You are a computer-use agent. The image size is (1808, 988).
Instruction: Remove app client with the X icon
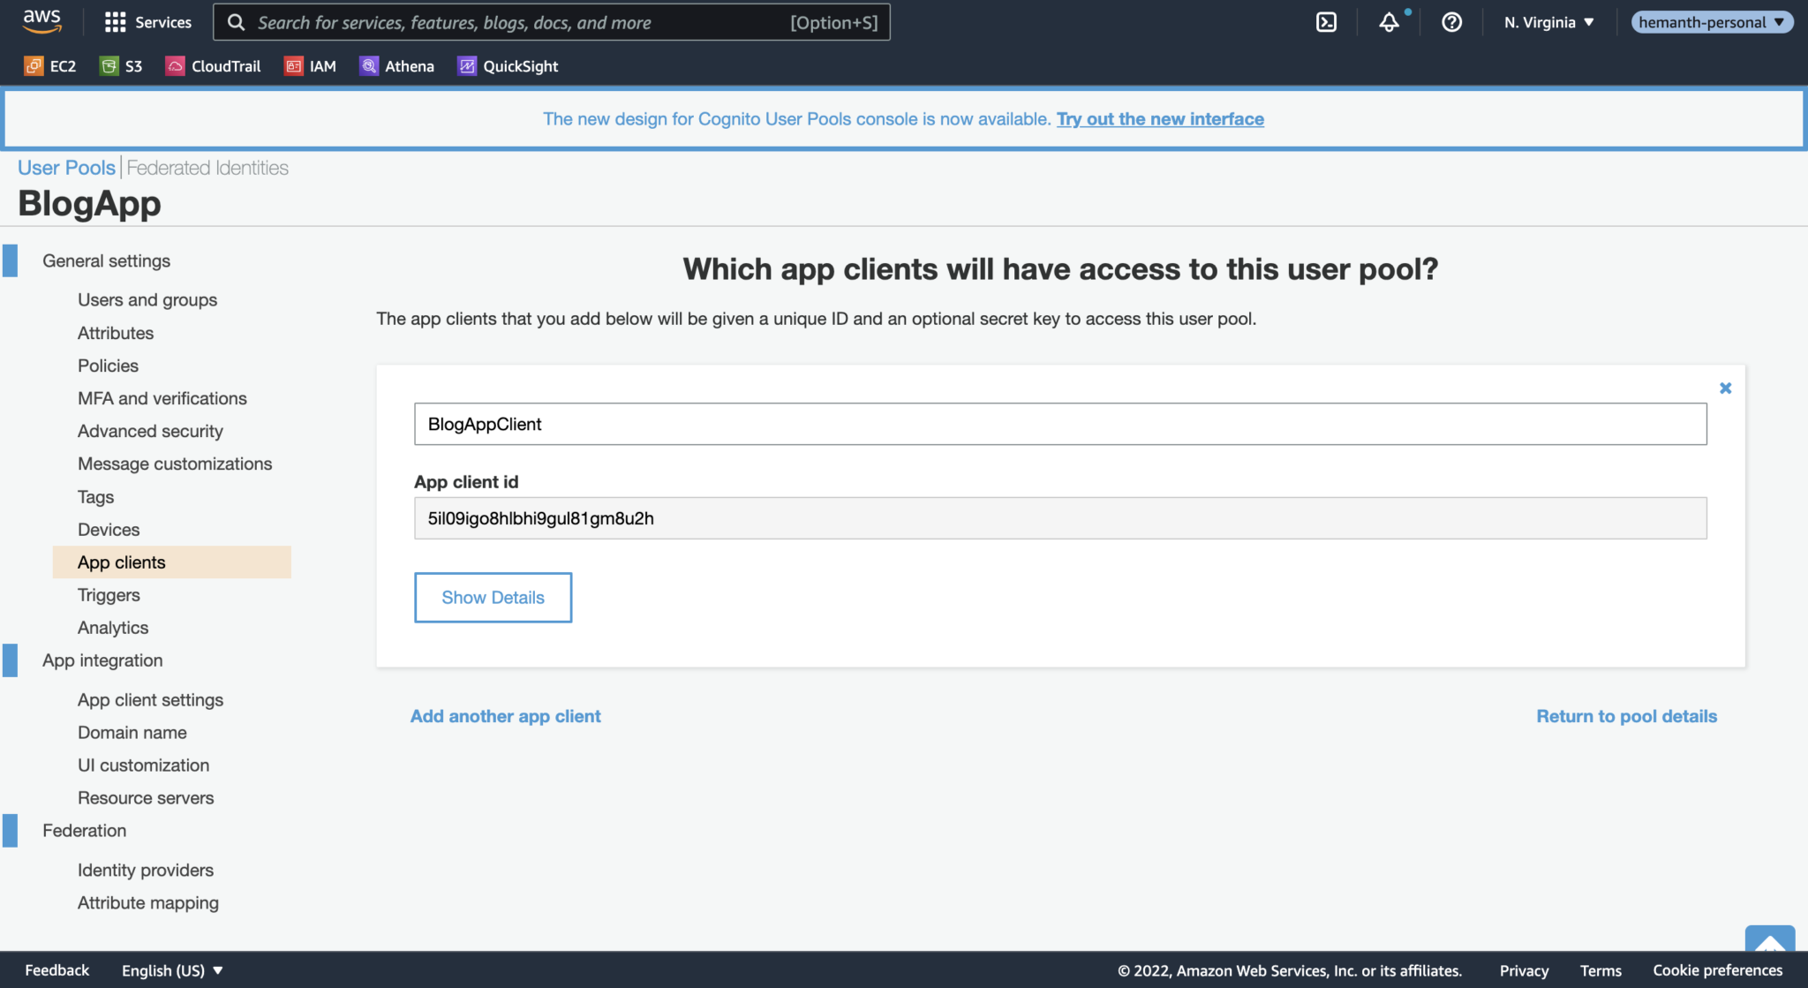[1725, 388]
